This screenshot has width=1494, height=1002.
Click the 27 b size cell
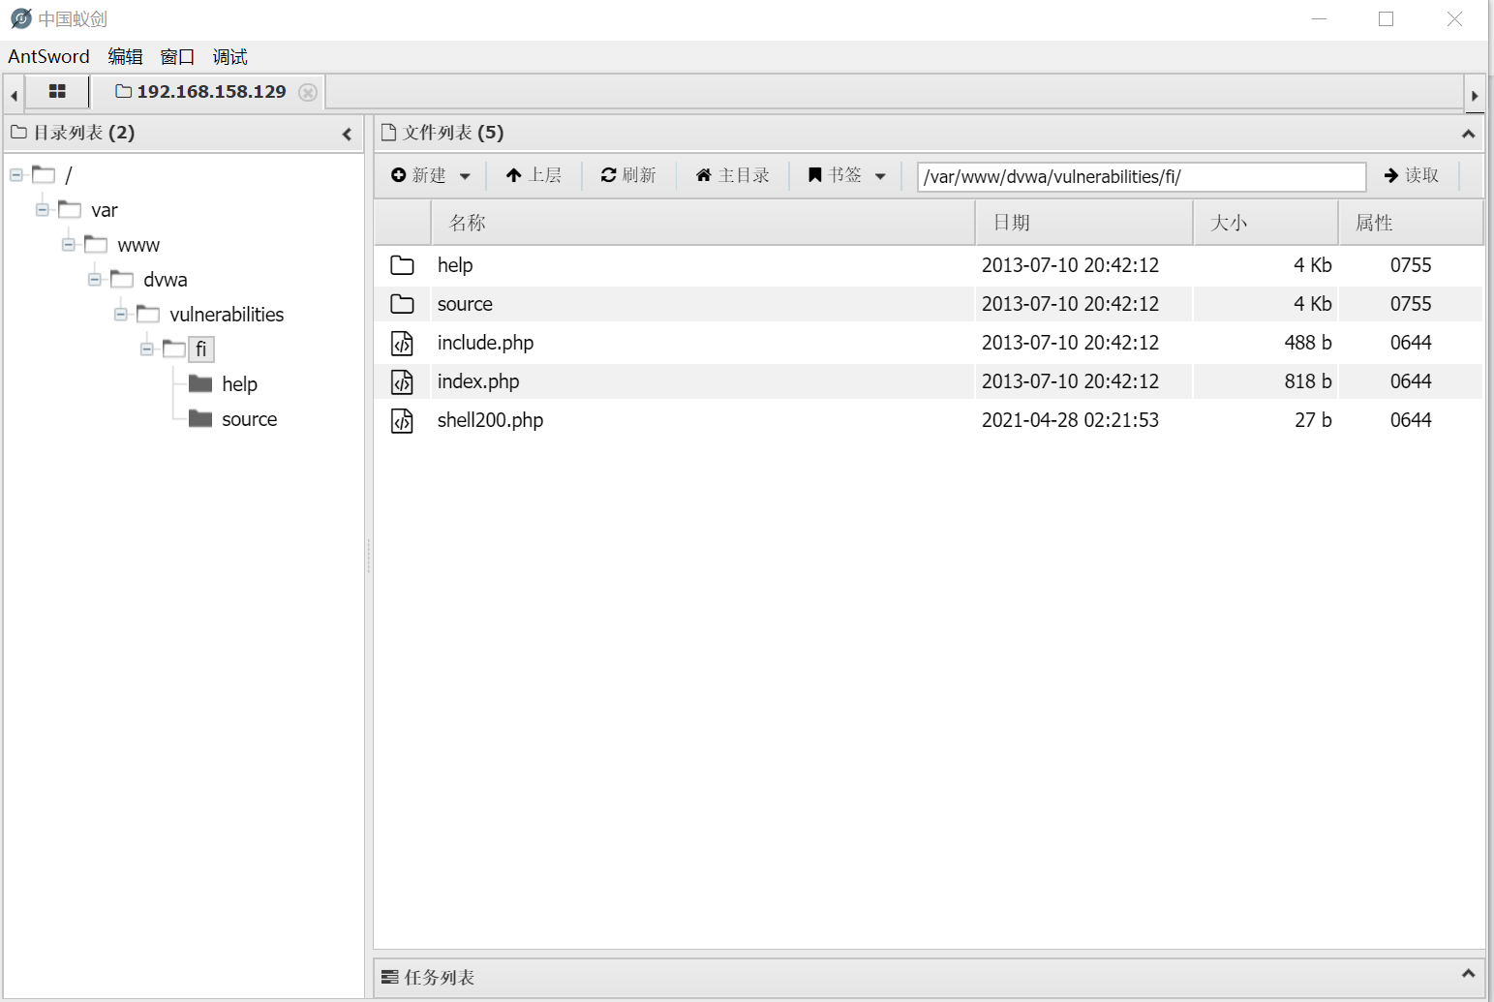pos(1313,420)
